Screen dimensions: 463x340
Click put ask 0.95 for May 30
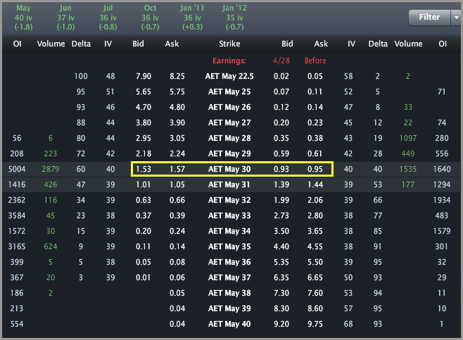click(315, 169)
